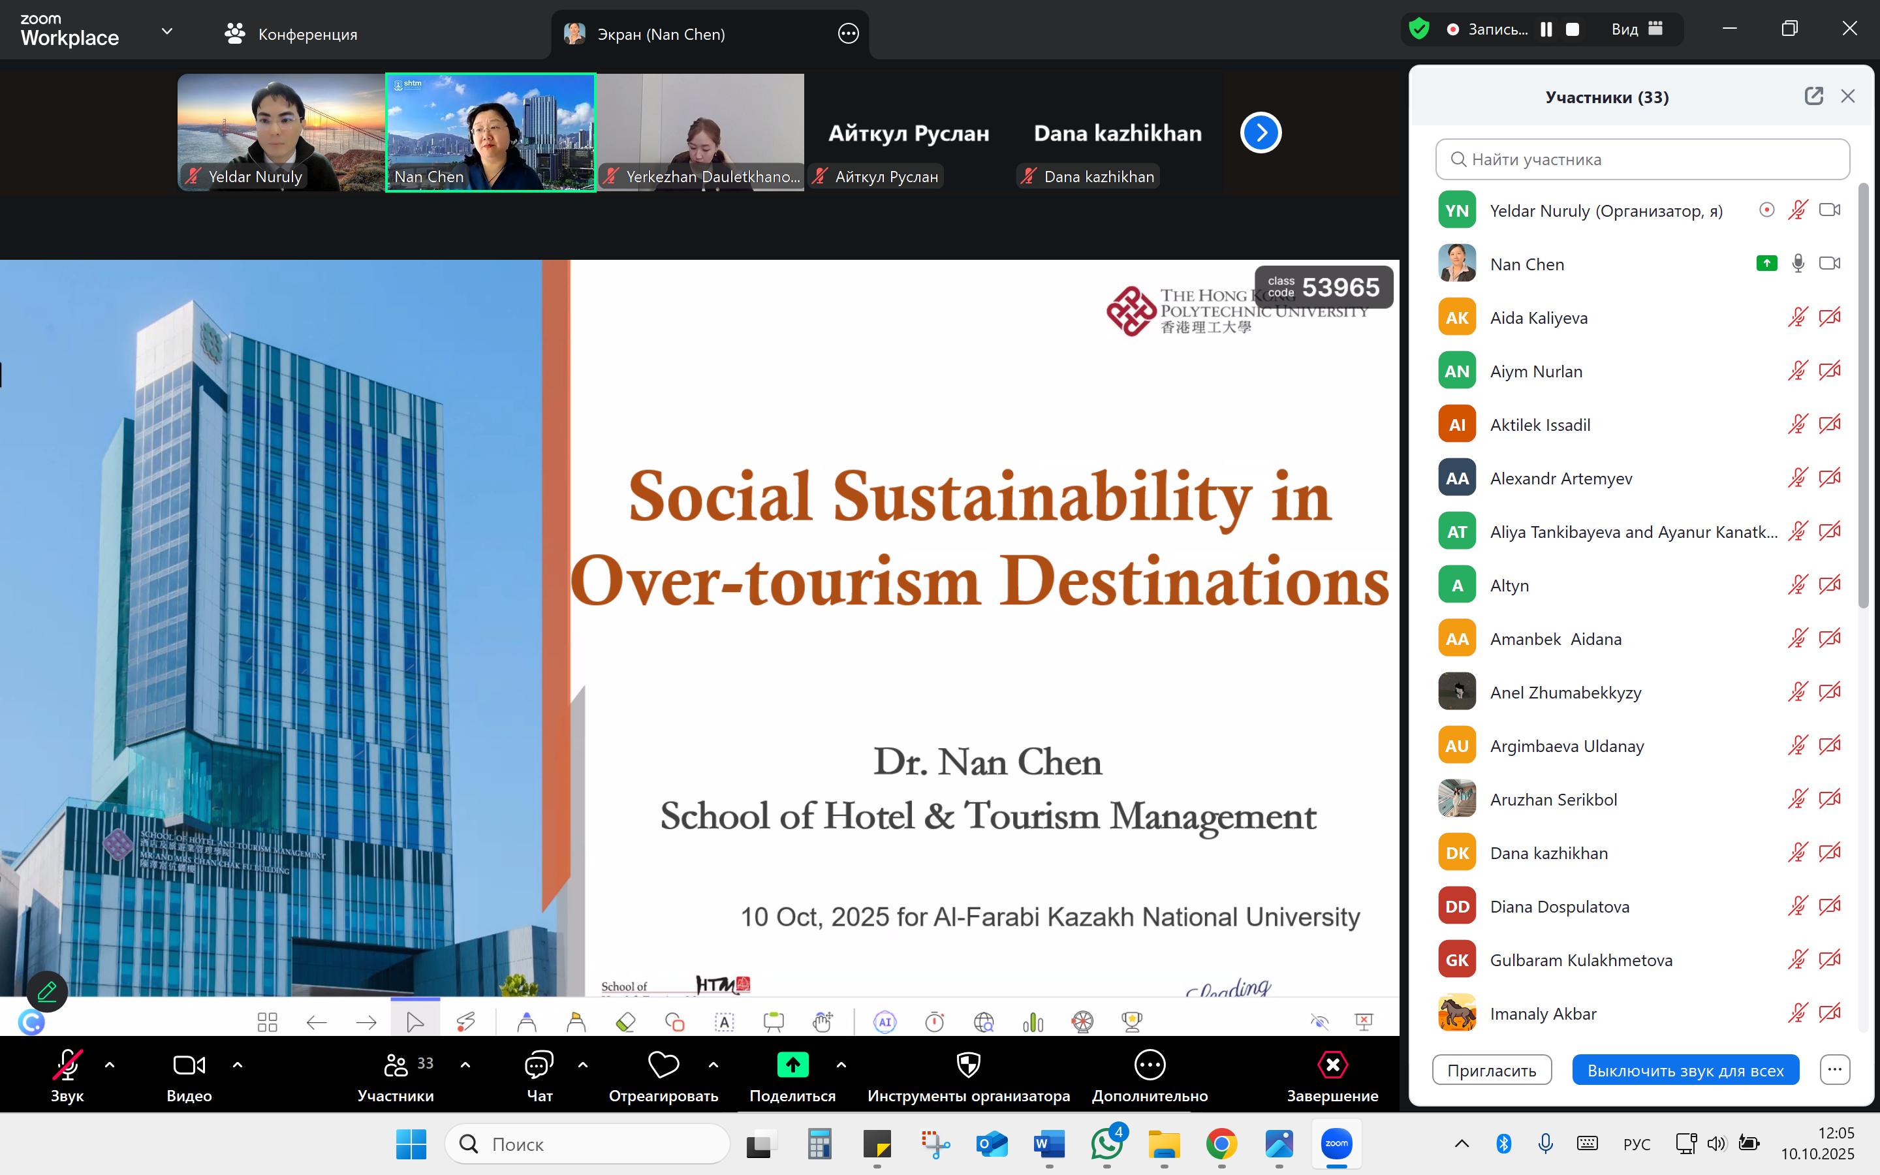Expand video options arrow next to Видео
The width and height of the screenshot is (1880, 1175).
(x=238, y=1065)
